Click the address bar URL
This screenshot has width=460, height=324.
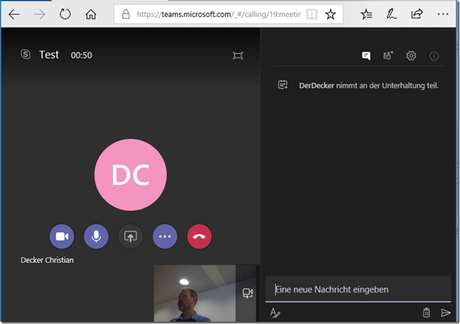218,14
